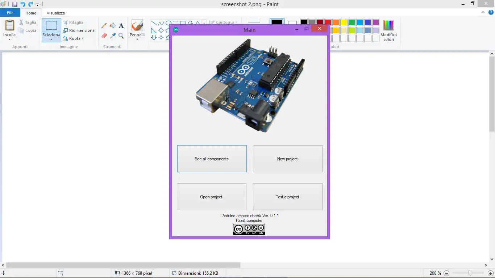
Task: Select the Color picker eyedropper tool
Action: tap(113, 36)
